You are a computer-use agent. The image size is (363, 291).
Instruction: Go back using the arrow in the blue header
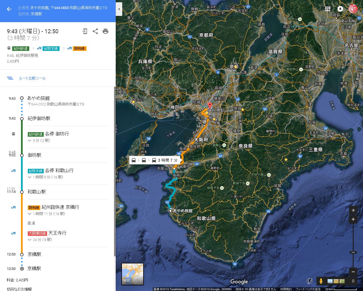pos(9,9)
